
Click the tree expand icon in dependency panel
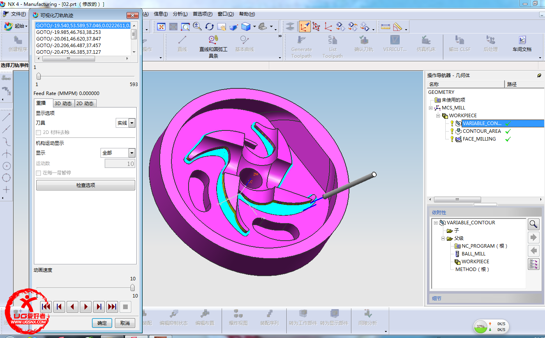coord(533,264)
